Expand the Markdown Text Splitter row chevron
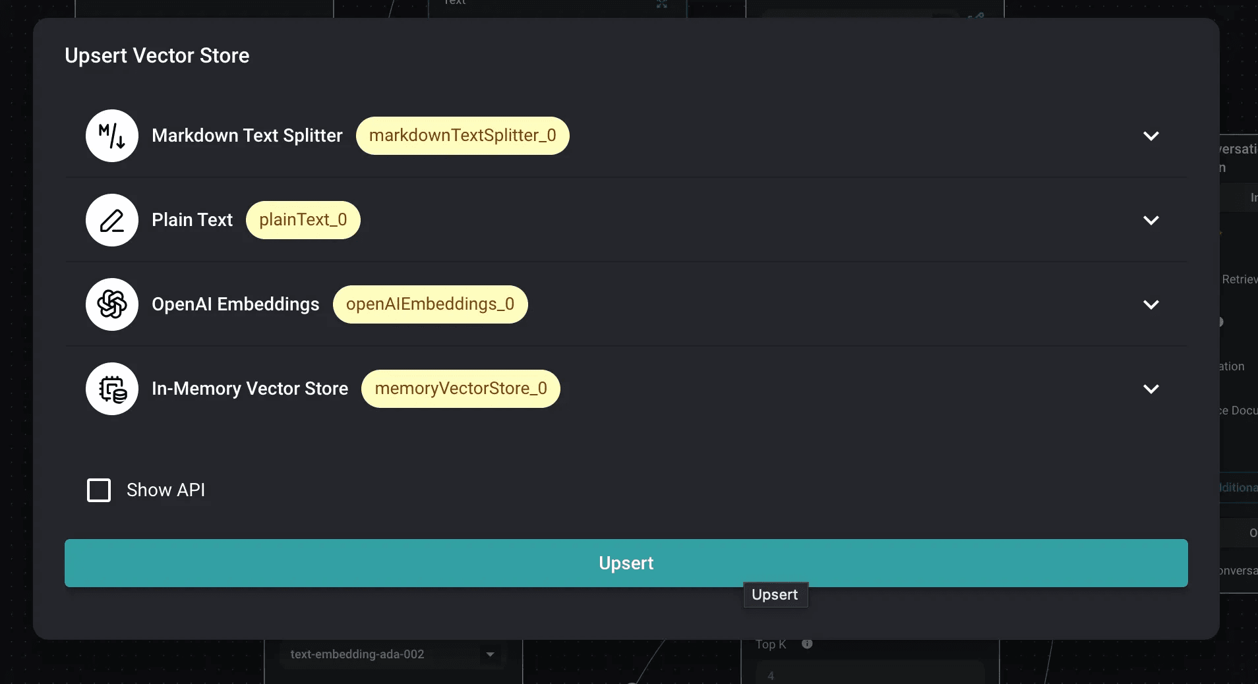The image size is (1258, 684). (x=1151, y=136)
